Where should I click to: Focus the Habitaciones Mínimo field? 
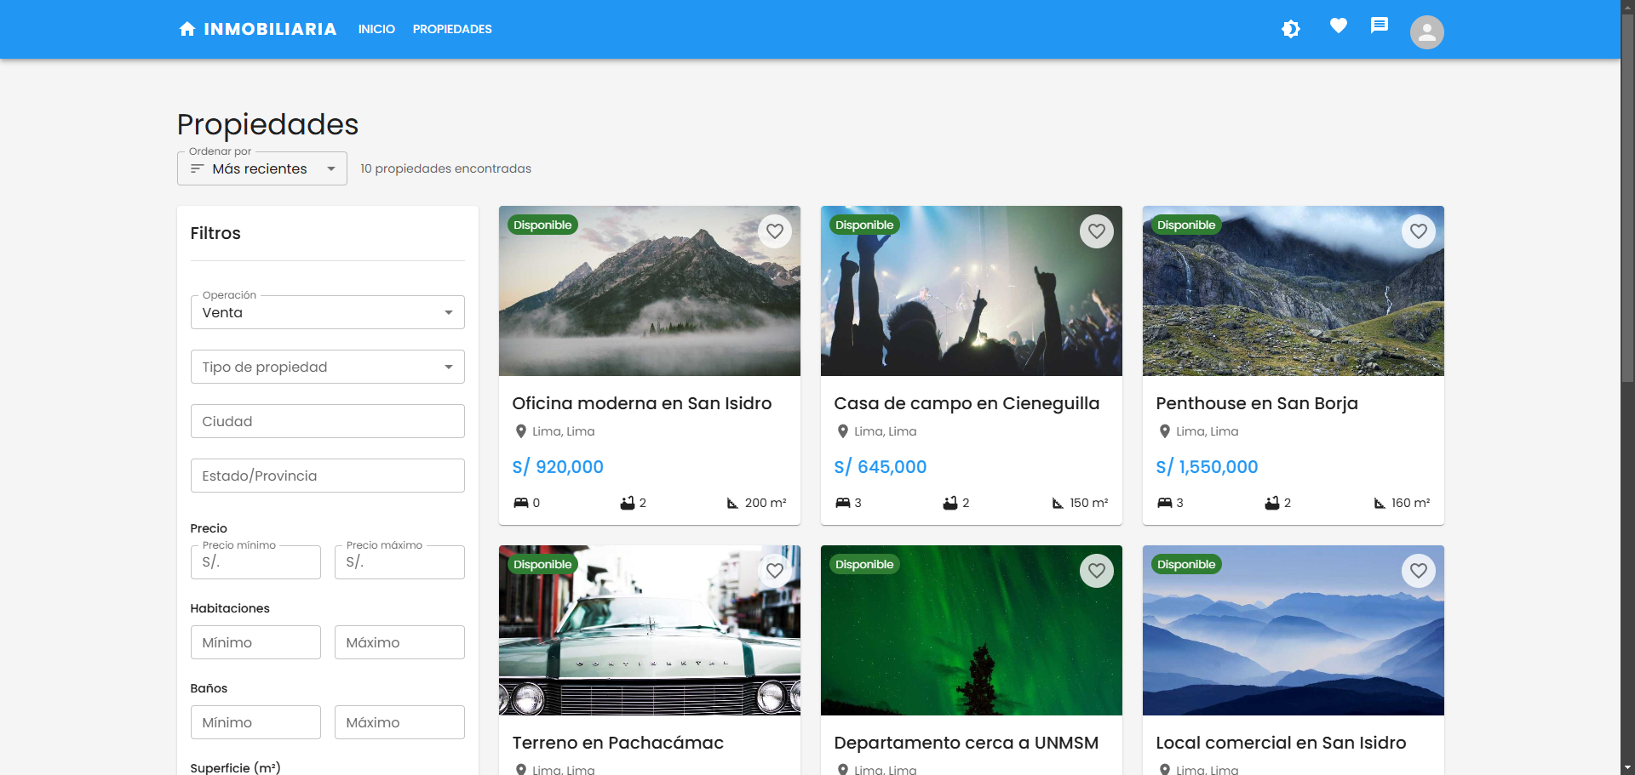[255, 642]
